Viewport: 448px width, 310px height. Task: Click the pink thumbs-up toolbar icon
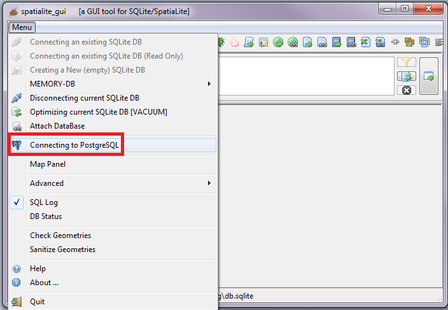pyautogui.click(x=234, y=42)
